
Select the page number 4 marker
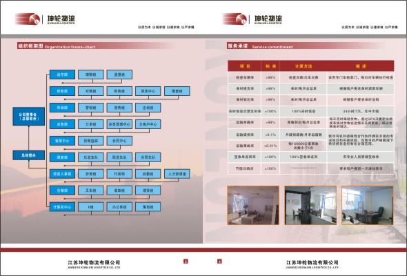pyautogui.click(x=219, y=262)
